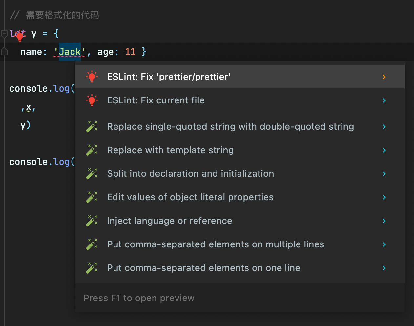This screenshot has height=326, width=414.
Task: Open submenu arrow for Replace with template string
Action: click(x=384, y=150)
